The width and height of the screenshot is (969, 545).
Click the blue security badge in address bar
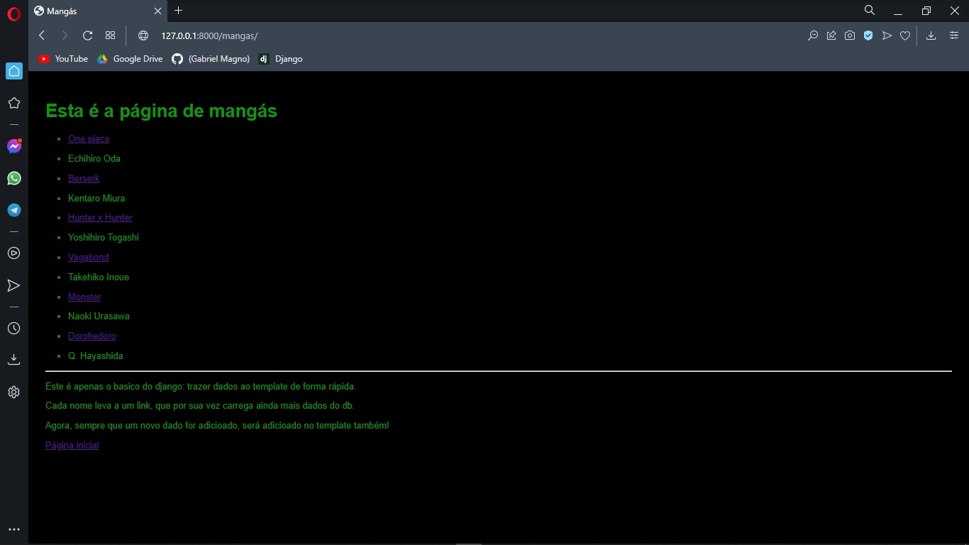point(868,35)
